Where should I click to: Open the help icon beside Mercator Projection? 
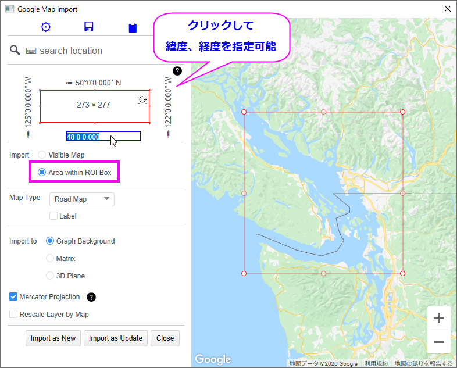coord(91,297)
